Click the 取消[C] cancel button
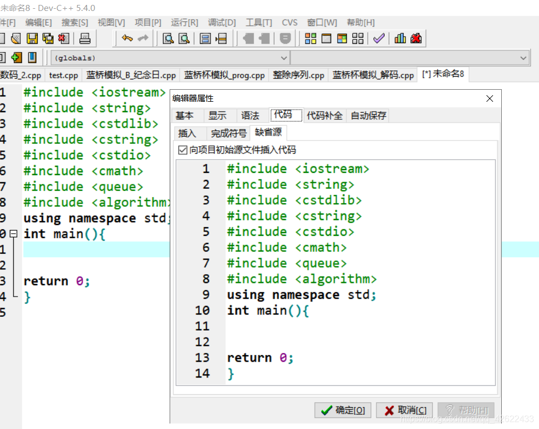Screen dimensions: 539x429 pyautogui.click(x=405, y=410)
